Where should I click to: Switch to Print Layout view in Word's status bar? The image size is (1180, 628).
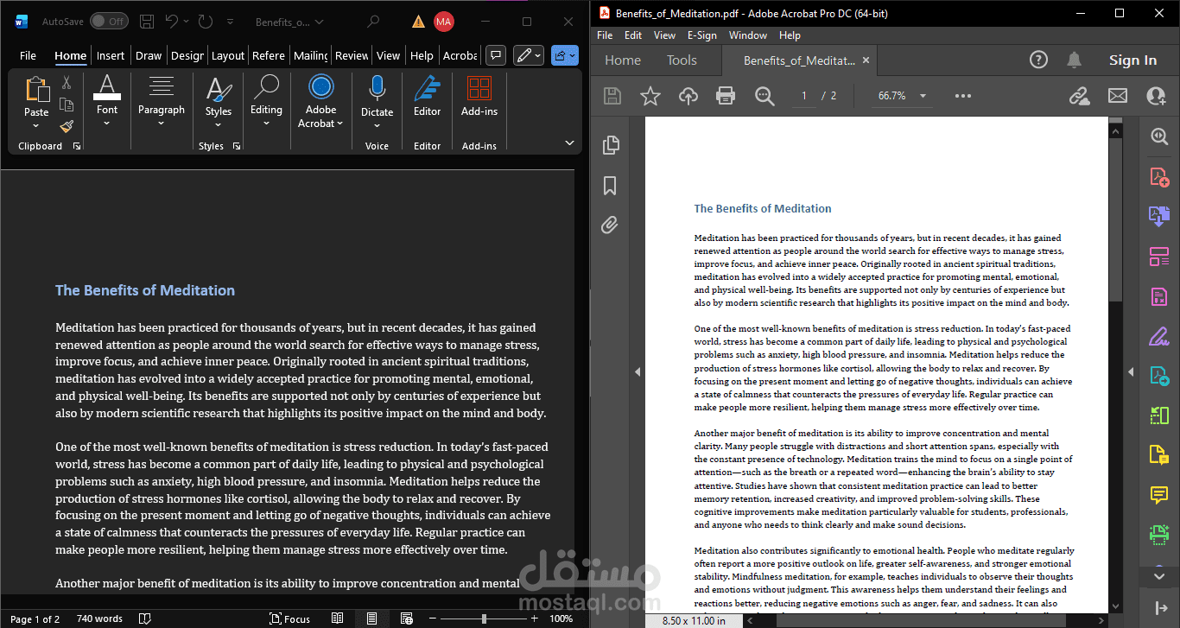click(371, 618)
